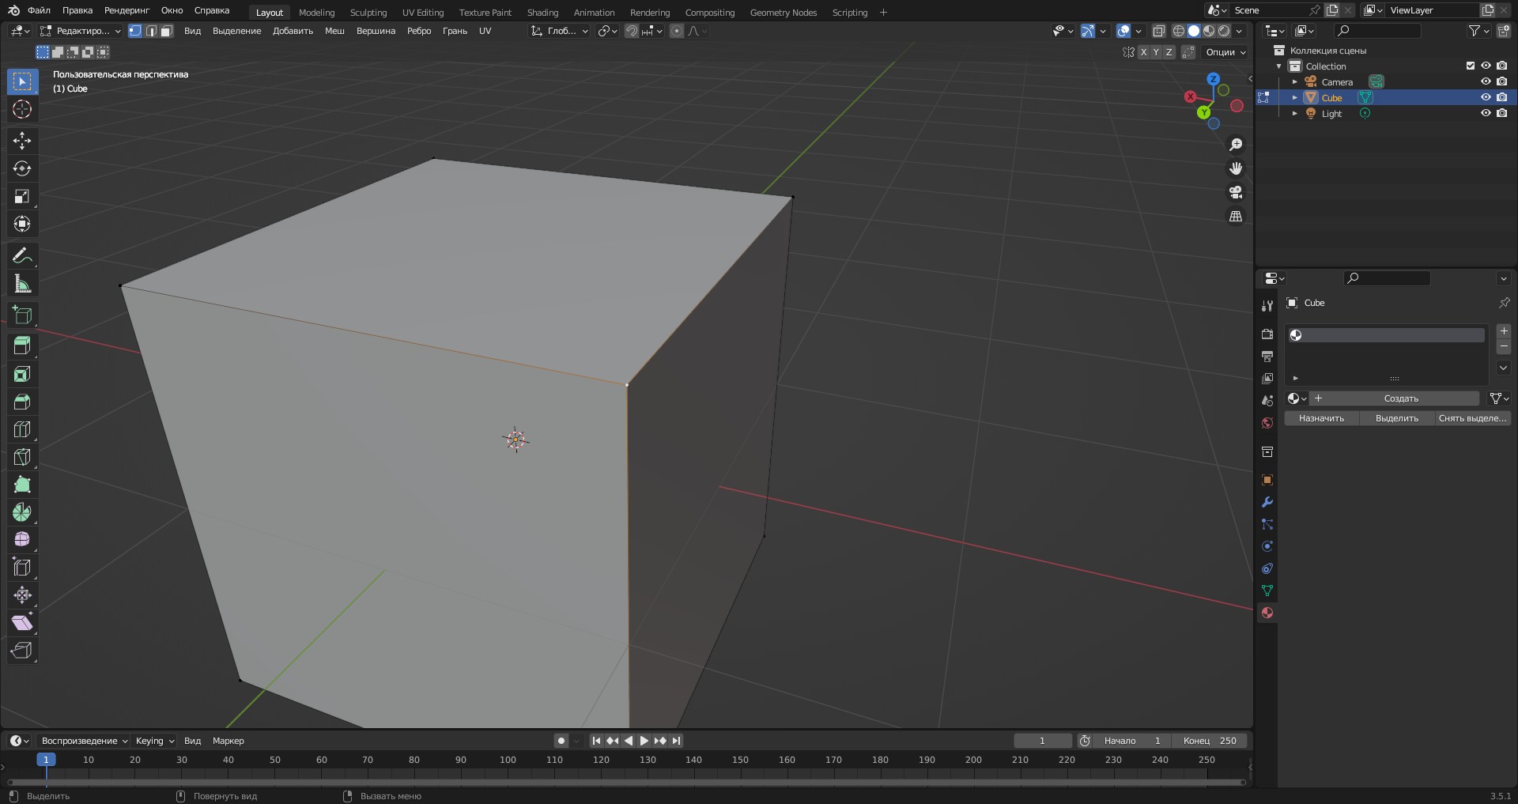Activate the Rotate tool
Screen dimensions: 1518x804
tap(22, 168)
